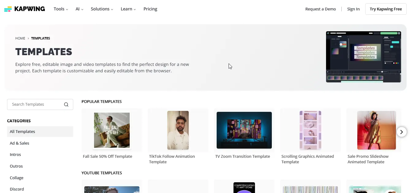The height and width of the screenshot is (193, 410).
Task: Click the CATEGORIES heading
Action: (x=19, y=121)
